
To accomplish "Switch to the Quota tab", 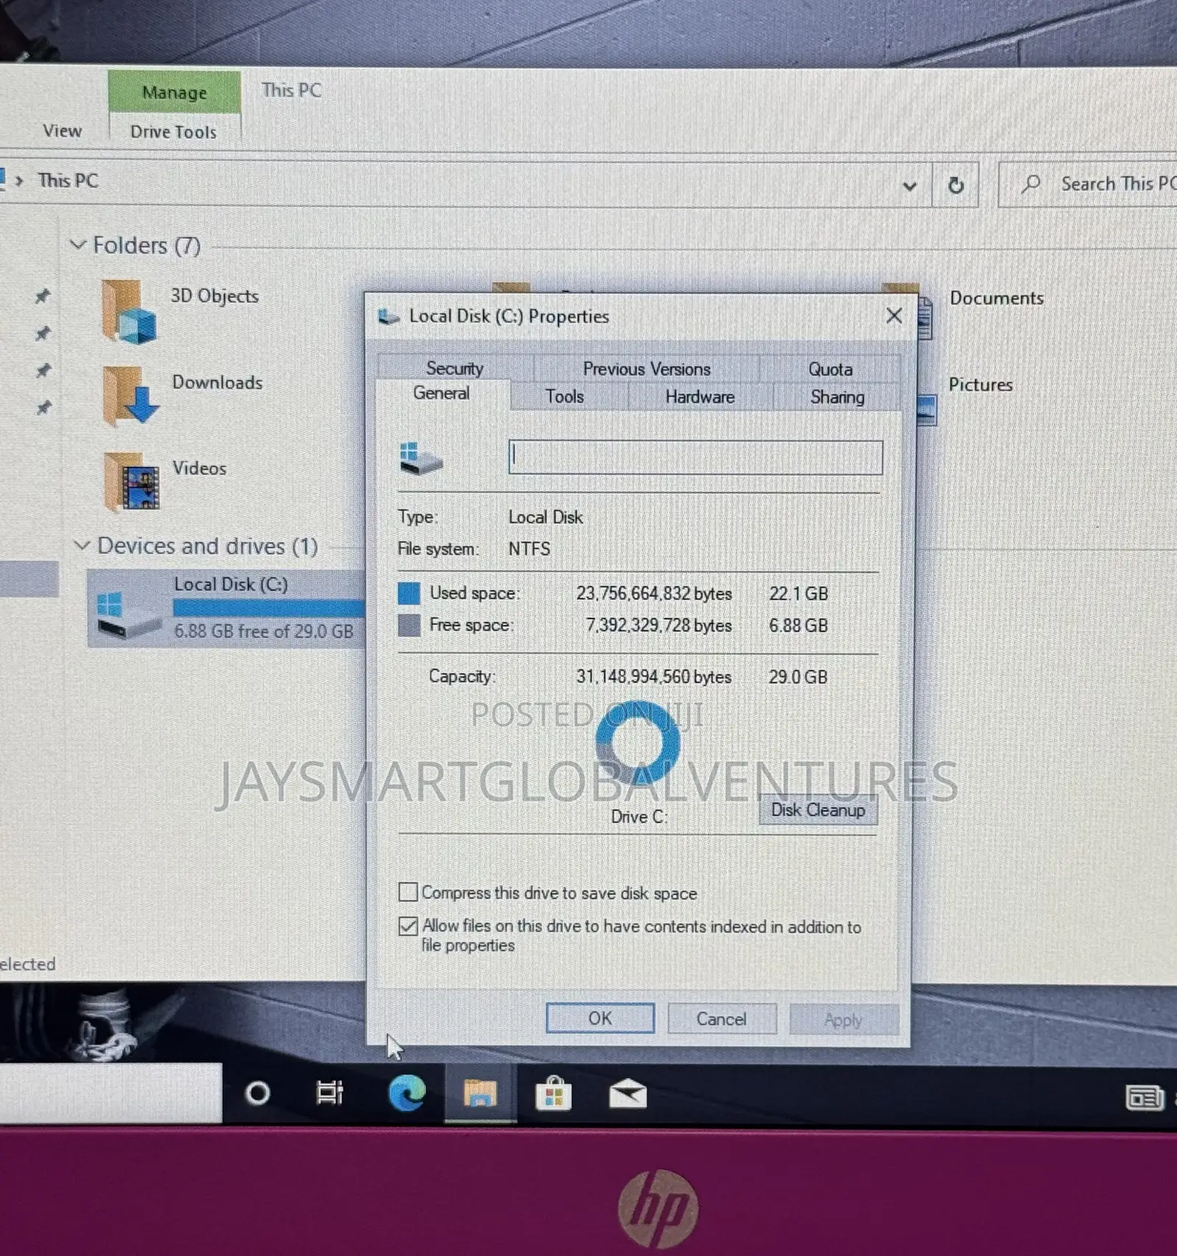I will point(831,369).
